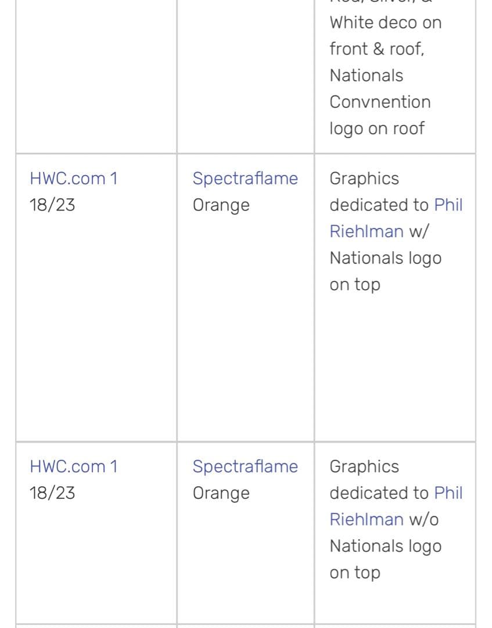The height and width of the screenshot is (628, 492).
Task: Select "Orange" text in the "w/ Nationals logo" row
Action: point(221,205)
